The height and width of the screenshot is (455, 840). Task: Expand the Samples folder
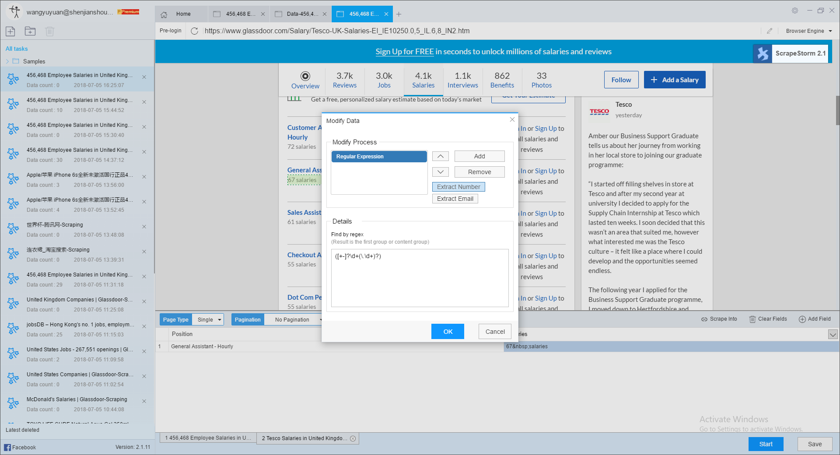click(x=7, y=61)
